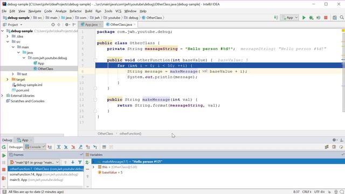Start debugging with the bug icon
This screenshot has height=194, width=345.
pyautogui.click(x=311, y=18)
